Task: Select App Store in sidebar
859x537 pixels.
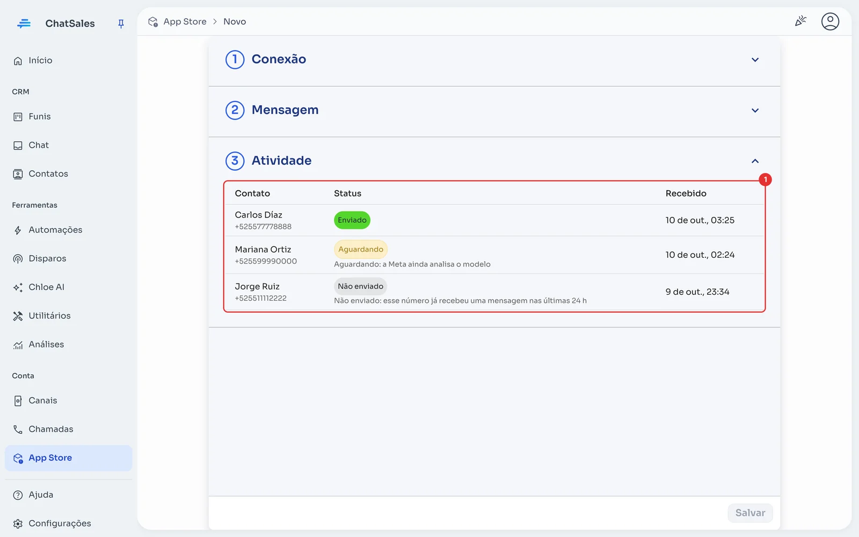Action: 68,458
